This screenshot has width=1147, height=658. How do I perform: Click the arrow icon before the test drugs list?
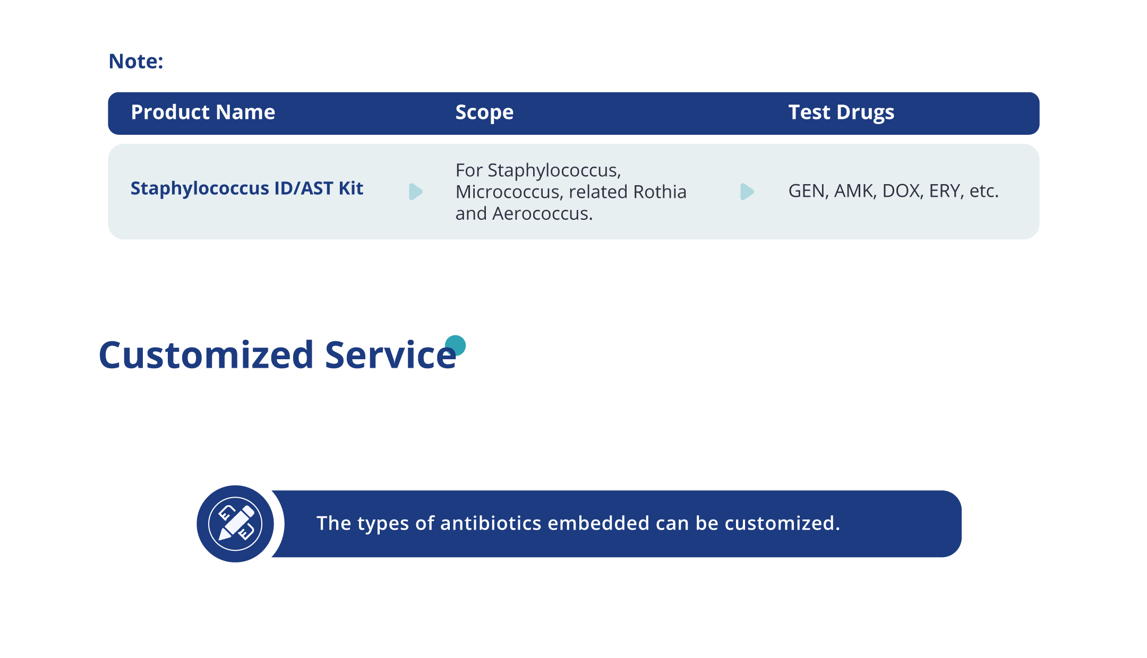point(747,192)
